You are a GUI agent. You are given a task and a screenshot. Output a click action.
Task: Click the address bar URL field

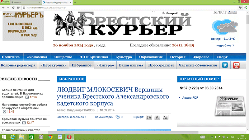pyautogui.click(x=130, y=7)
